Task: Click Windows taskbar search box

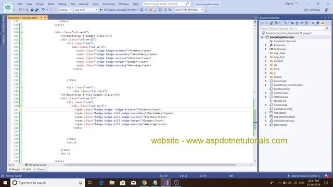Action: [x=47, y=182]
